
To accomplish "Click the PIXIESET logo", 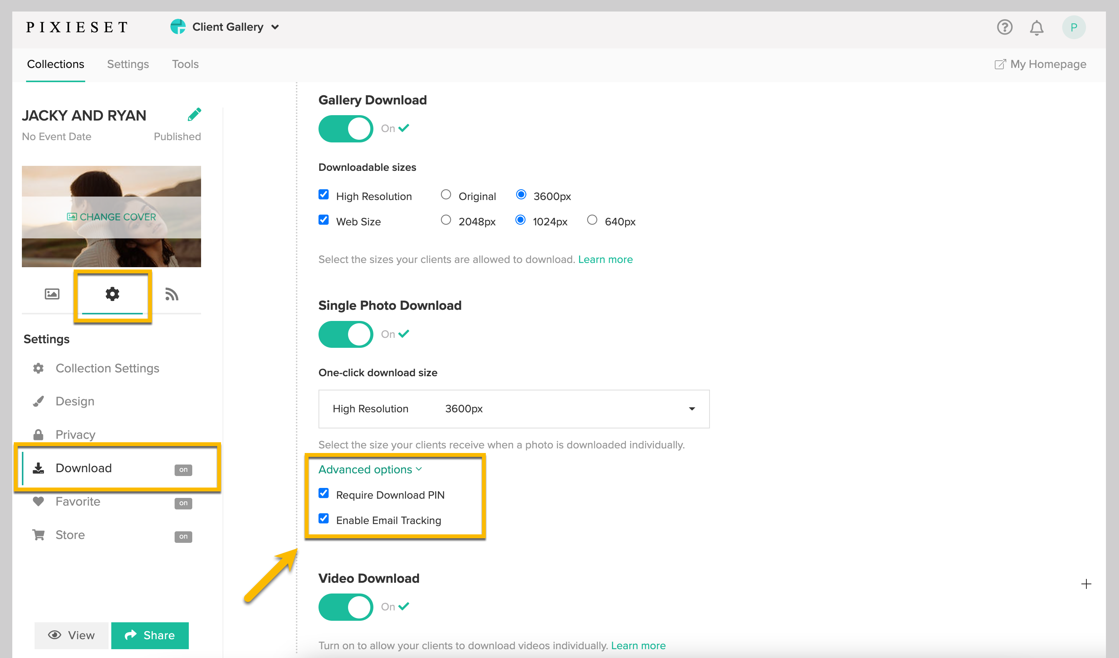I will click(x=77, y=27).
